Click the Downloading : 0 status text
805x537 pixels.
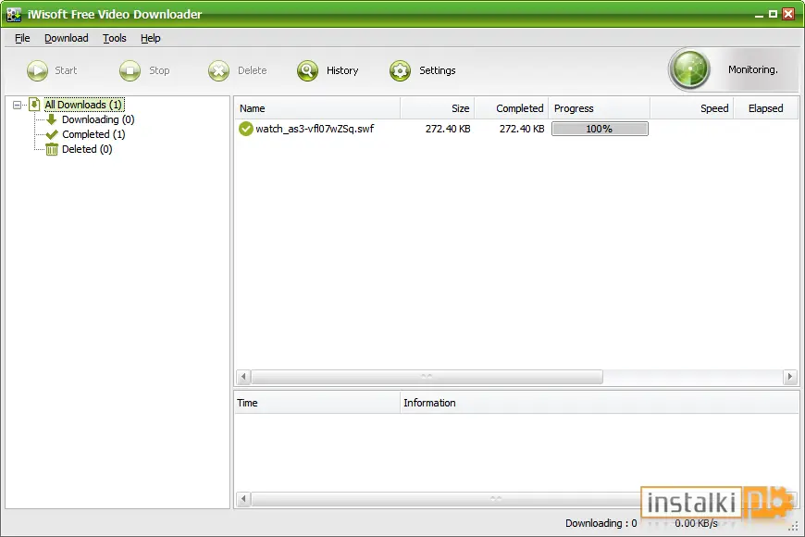601,523
